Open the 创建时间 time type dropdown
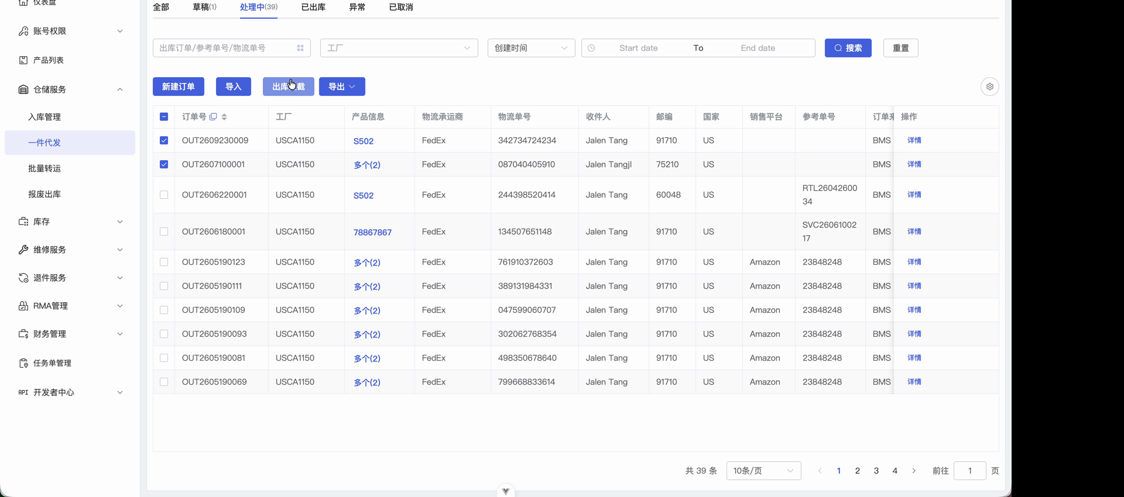This screenshot has height=497, width=1124. [532, 48]
